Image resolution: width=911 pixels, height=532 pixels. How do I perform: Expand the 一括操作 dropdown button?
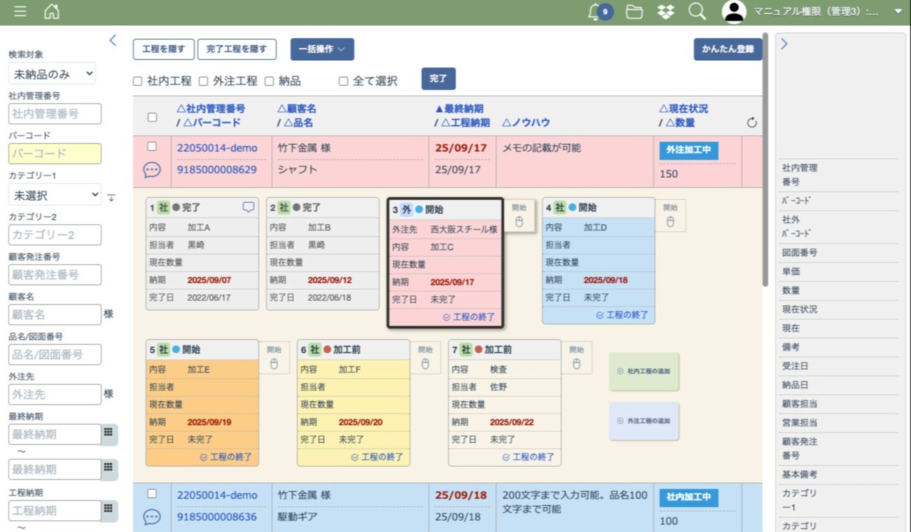tap(322, 49)
